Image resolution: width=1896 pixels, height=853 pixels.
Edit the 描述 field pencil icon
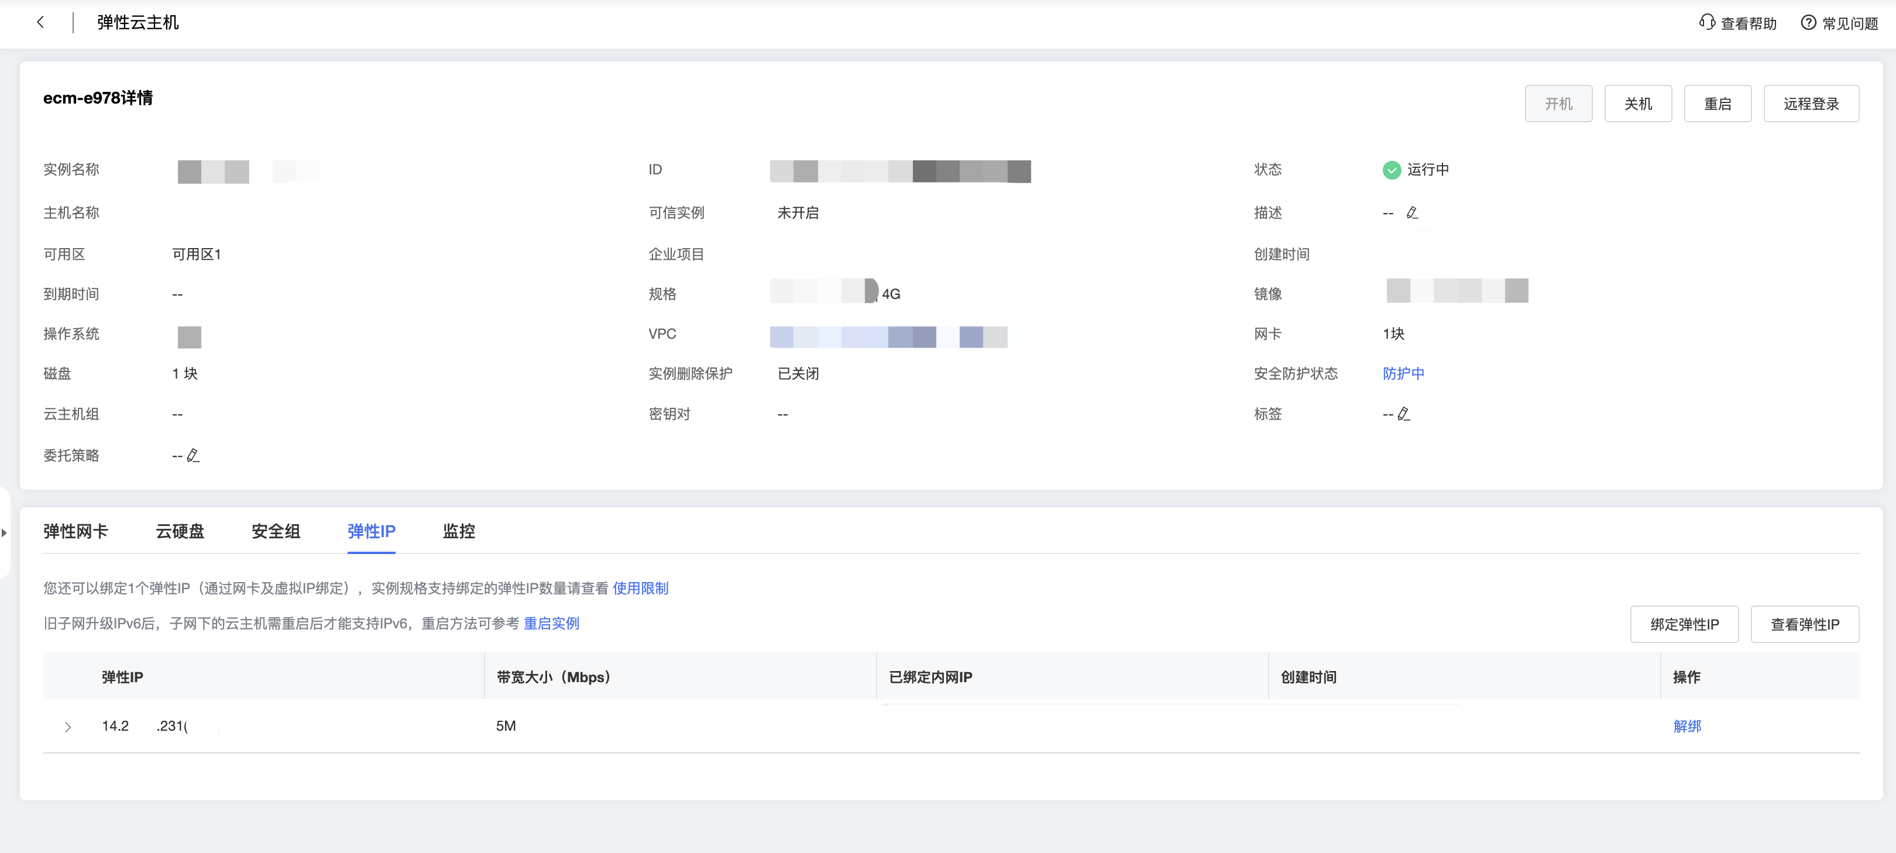(1411, 213)
